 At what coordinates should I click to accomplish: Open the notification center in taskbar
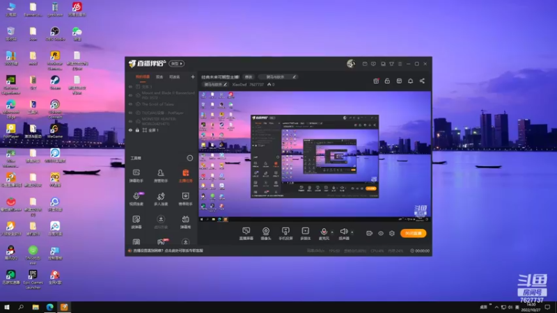(547, 307)
